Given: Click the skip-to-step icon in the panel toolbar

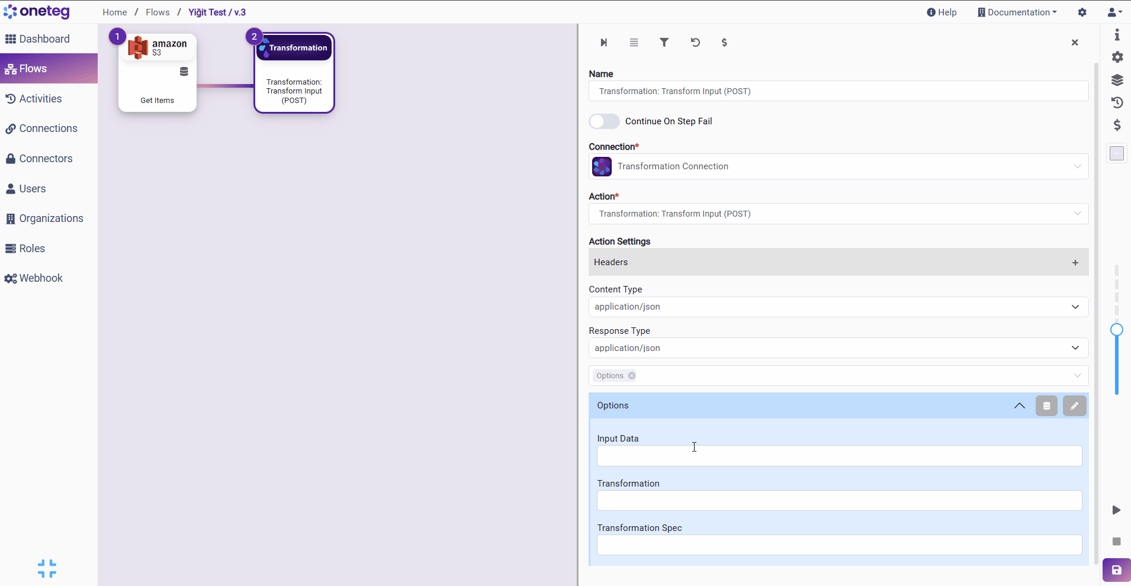Looking at the screenshot, I should click(x=603, y=43).
